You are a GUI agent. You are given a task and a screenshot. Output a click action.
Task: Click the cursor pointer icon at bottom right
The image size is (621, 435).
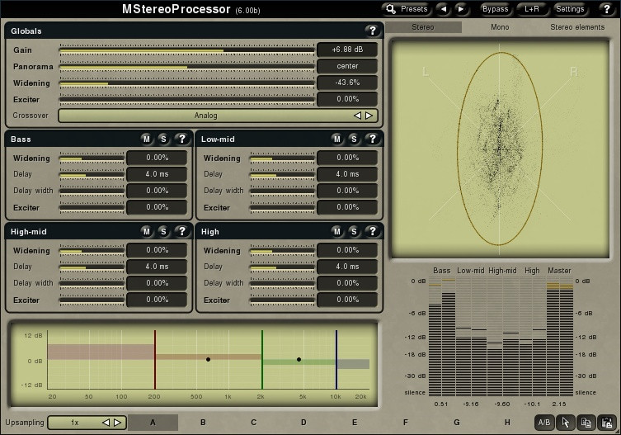coord(566,423)
